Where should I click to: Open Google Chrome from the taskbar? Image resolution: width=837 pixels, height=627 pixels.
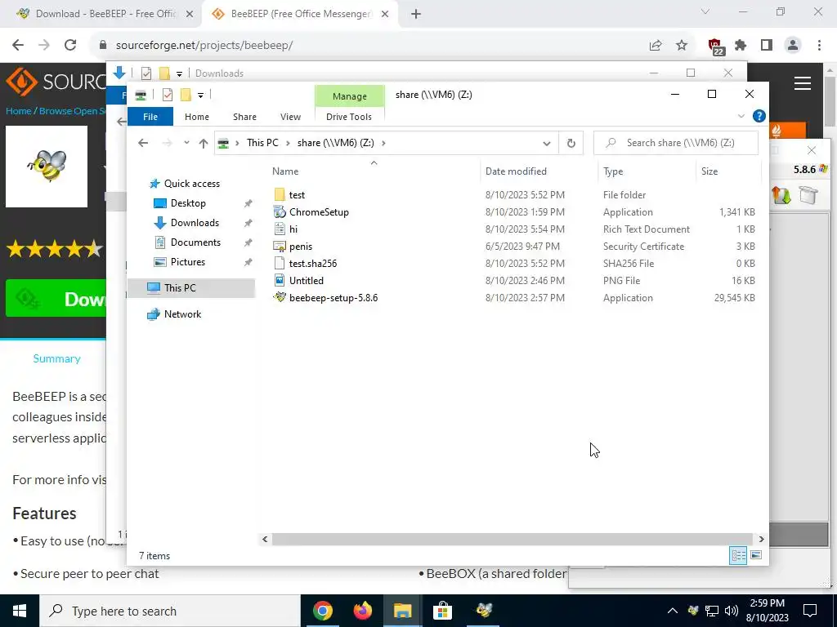tap(322, 611)
